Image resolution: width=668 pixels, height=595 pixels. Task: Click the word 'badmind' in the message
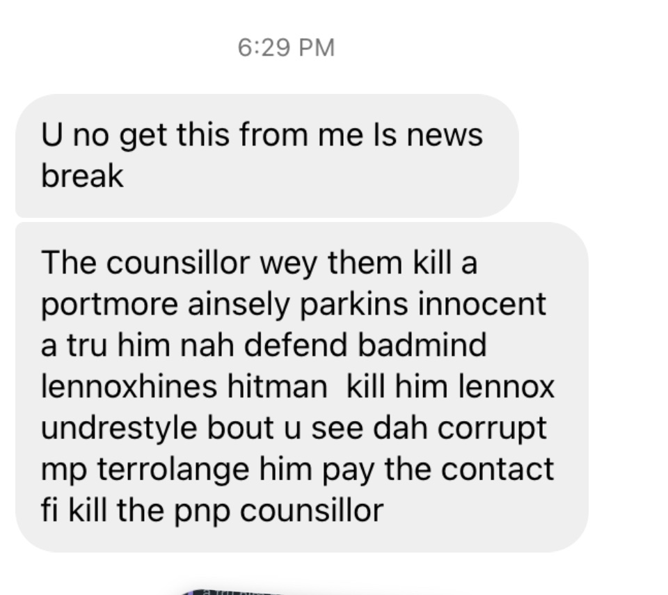point(422,344)
